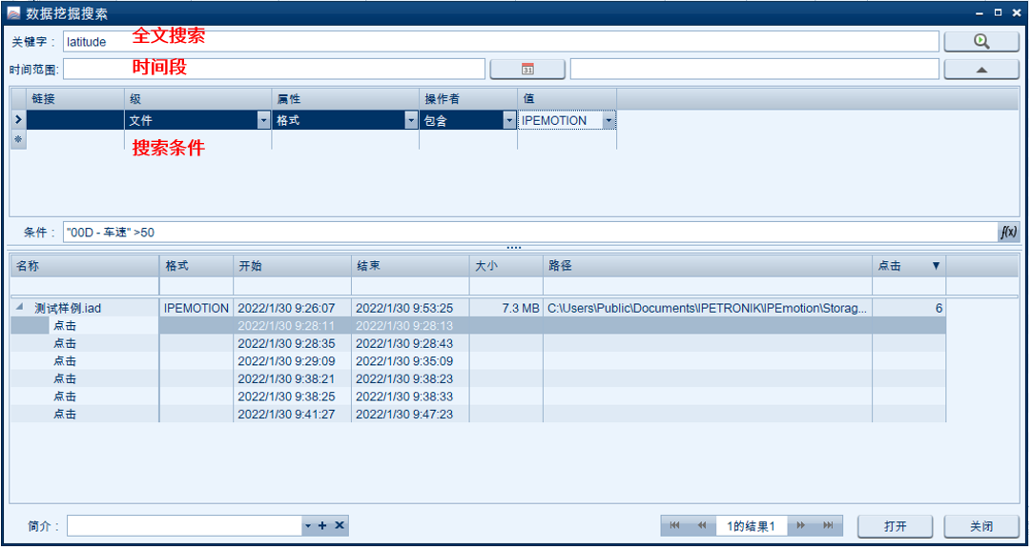Click the page number box 1的结果1
Image resolution: width=1031 pixels, height=550 pixels.
pos(751,525)
